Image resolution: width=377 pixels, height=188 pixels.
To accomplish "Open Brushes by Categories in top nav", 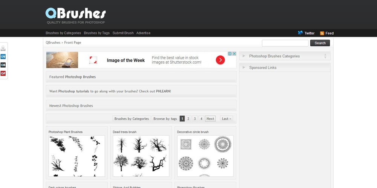I will (x=63, y=33).
